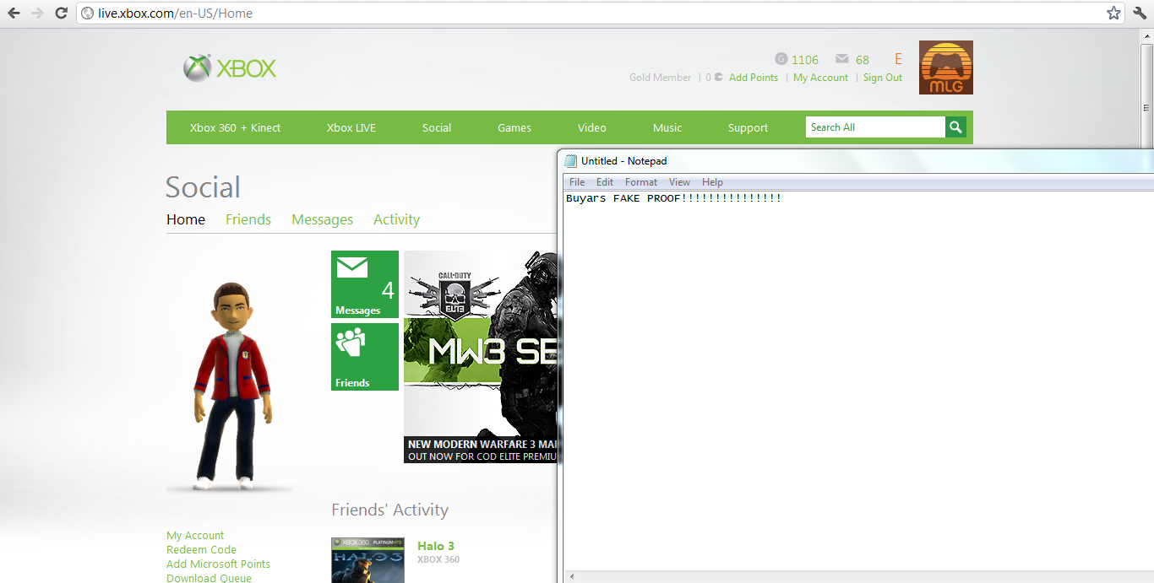This screenshot has width=1154, height=583.
Task: Click Add Points link
Action: [754, 78]
